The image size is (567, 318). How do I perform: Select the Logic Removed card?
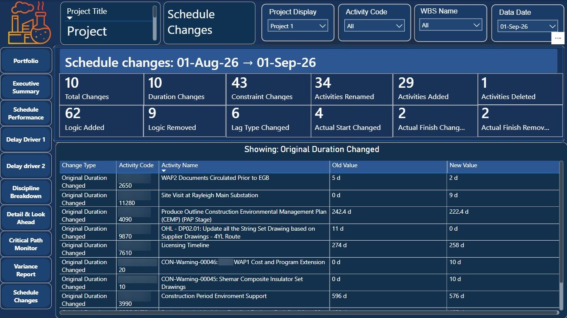pos(185,121)
